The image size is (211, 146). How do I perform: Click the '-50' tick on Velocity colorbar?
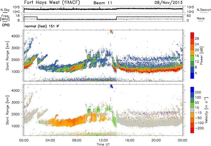tap(198, 118)
